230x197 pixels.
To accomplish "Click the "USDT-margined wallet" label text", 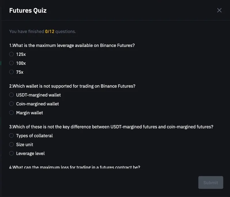I will click(x=39, y=95).
